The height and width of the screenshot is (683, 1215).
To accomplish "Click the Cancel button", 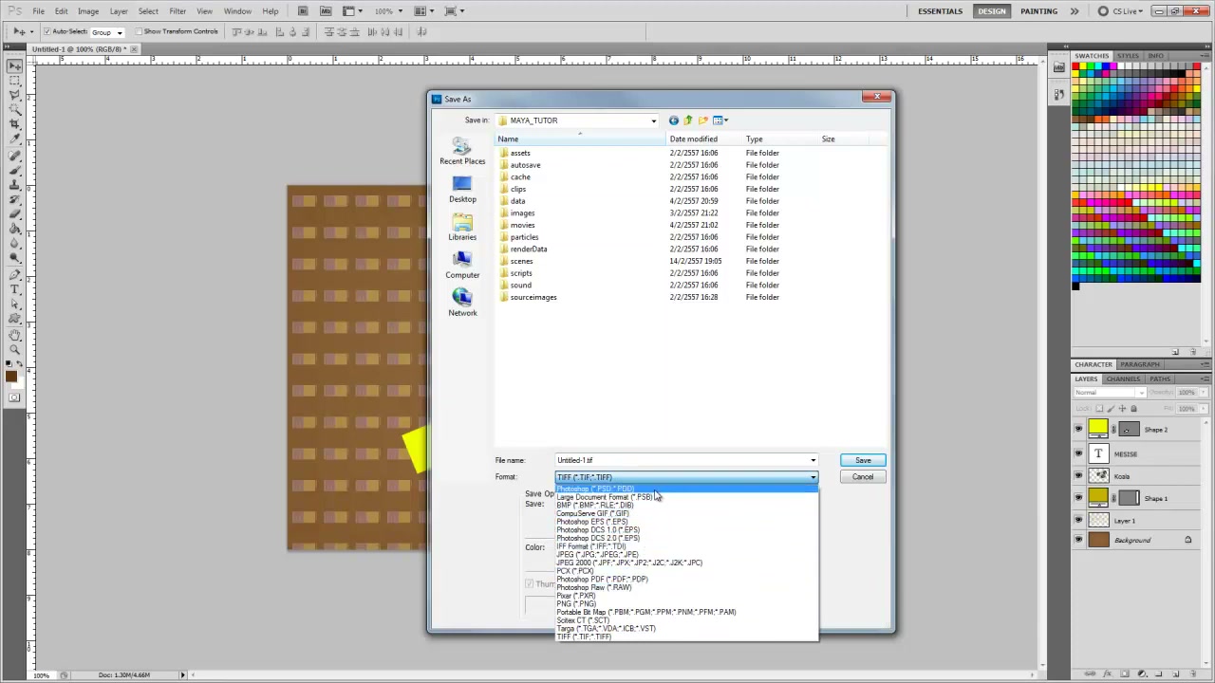I will click(863, 477).
